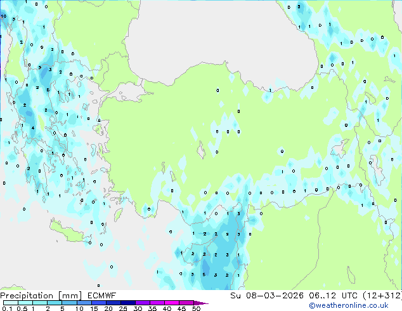The height and width of the screenshot is (311, 402).
Task: Click the legend's over-50 mm arrow tip
Action: coord(201,303)
